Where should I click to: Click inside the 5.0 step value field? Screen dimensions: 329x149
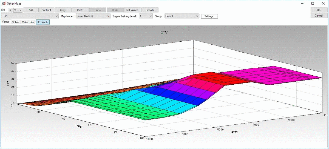[x=5, y=10]
